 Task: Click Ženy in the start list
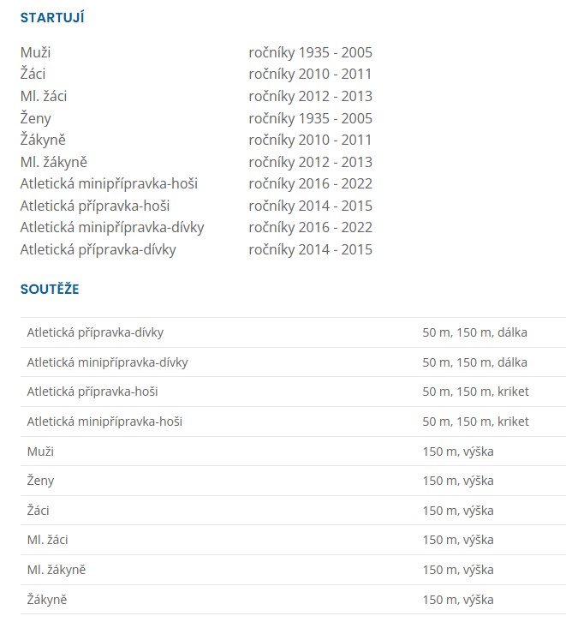pyautogui.click(x=39, y=118)
